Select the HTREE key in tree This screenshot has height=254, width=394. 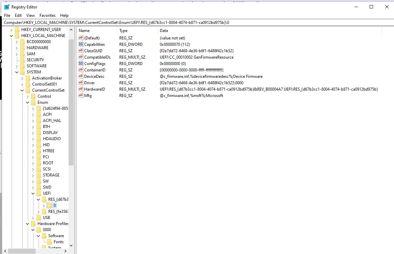coord(49,151)
